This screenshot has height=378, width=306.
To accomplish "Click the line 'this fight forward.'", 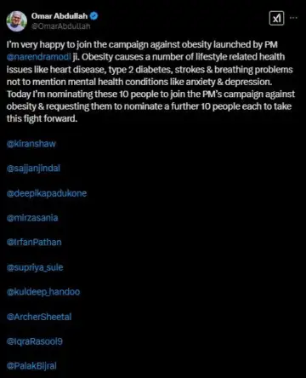I will [x=42, y=118].
